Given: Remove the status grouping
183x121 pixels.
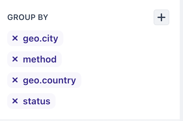Looking at the screenshot, I should pyautogui.click(x=15, y=101).
